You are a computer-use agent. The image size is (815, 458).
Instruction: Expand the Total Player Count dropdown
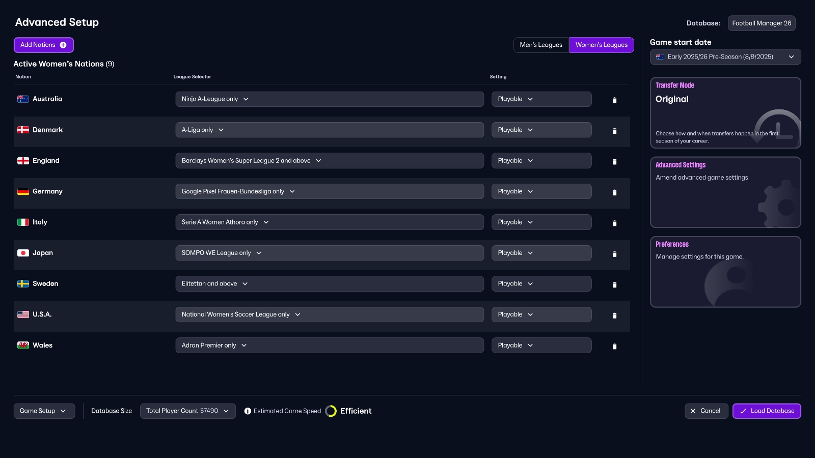[x=187, y=411]
